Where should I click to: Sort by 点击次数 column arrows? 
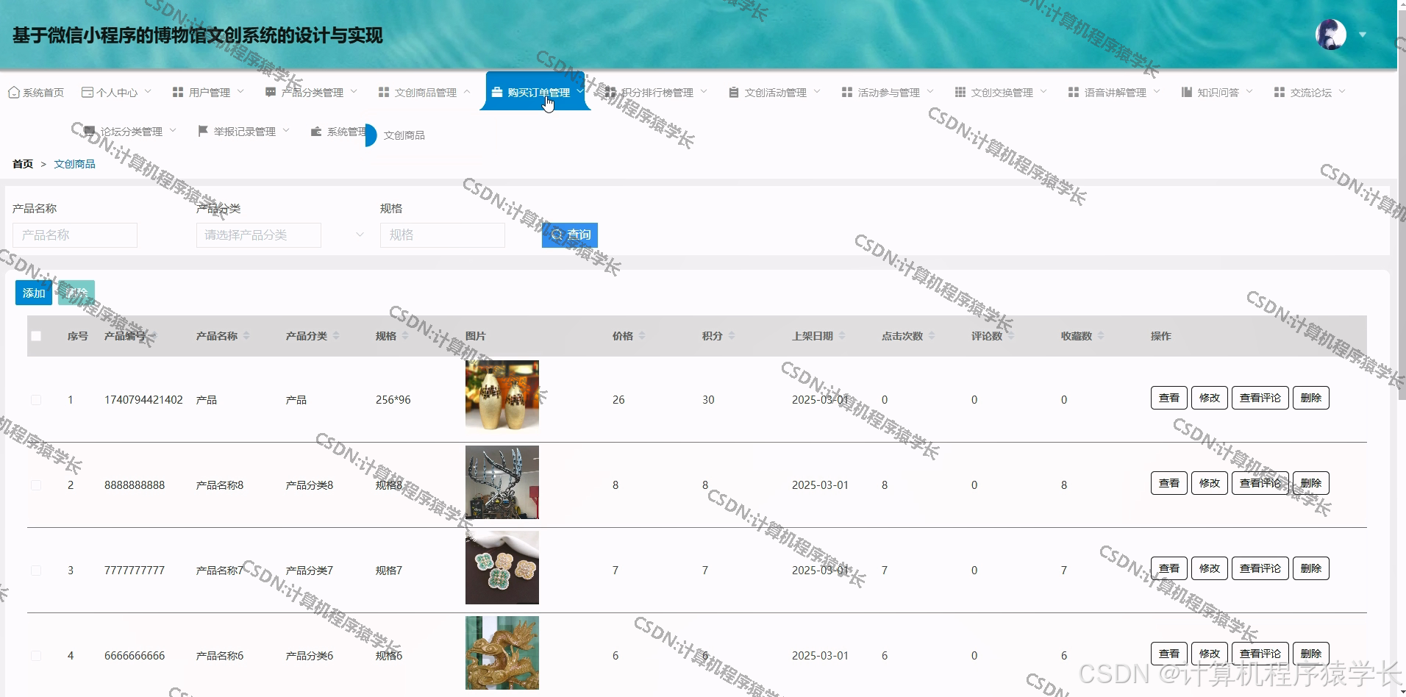(932, 336)
